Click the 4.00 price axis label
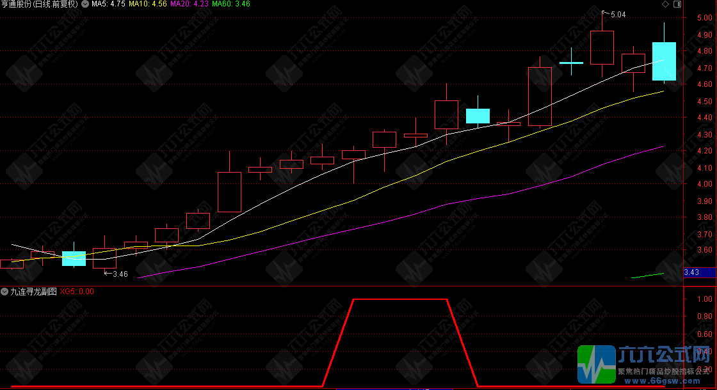Viewport: 717px width, 390px height. [x=705, y=184]
